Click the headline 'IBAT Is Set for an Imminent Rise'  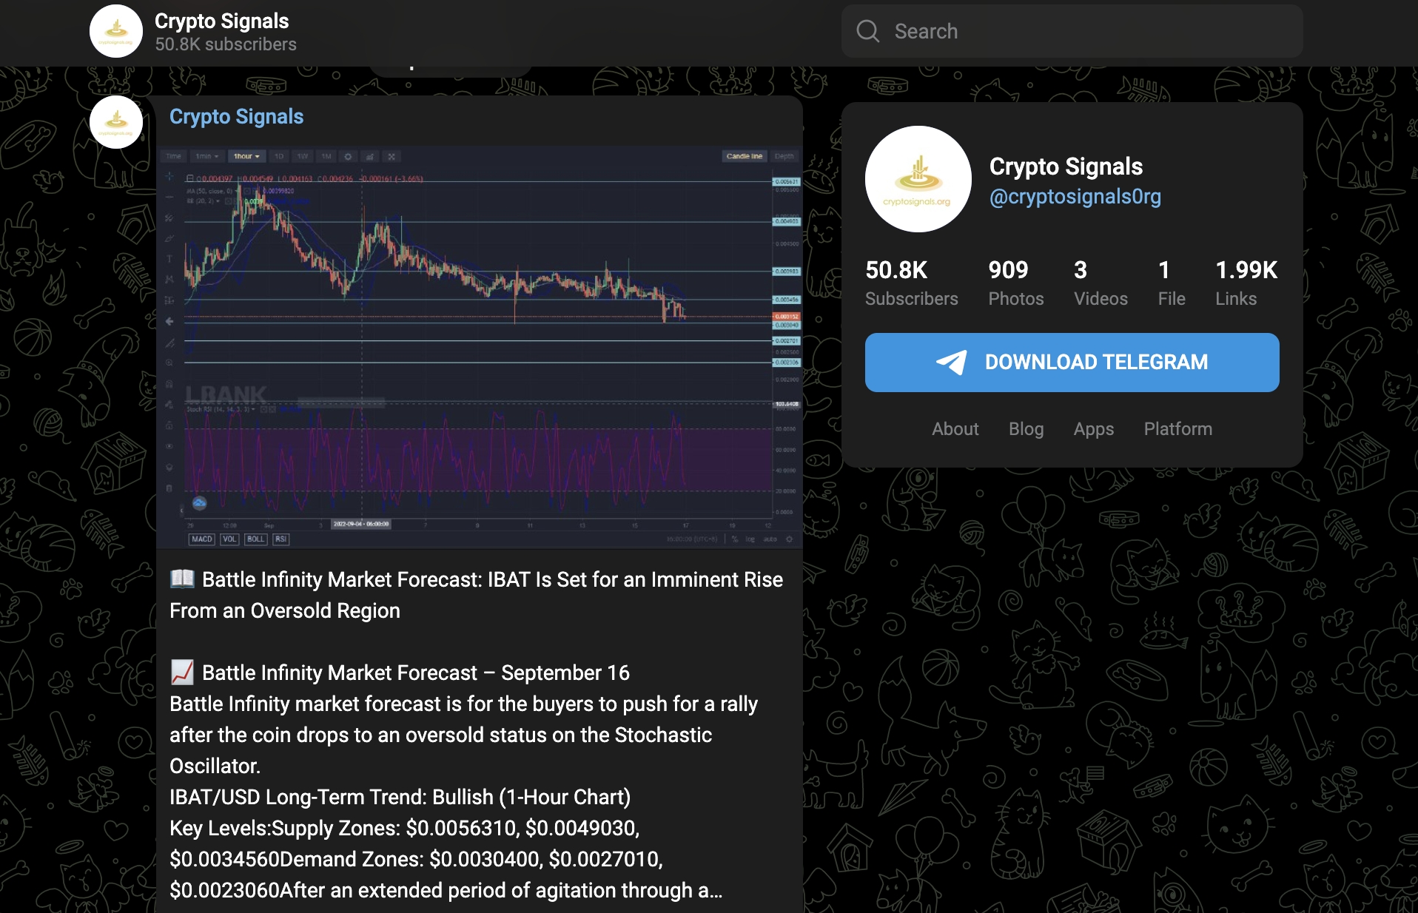[x=635, y=580]
